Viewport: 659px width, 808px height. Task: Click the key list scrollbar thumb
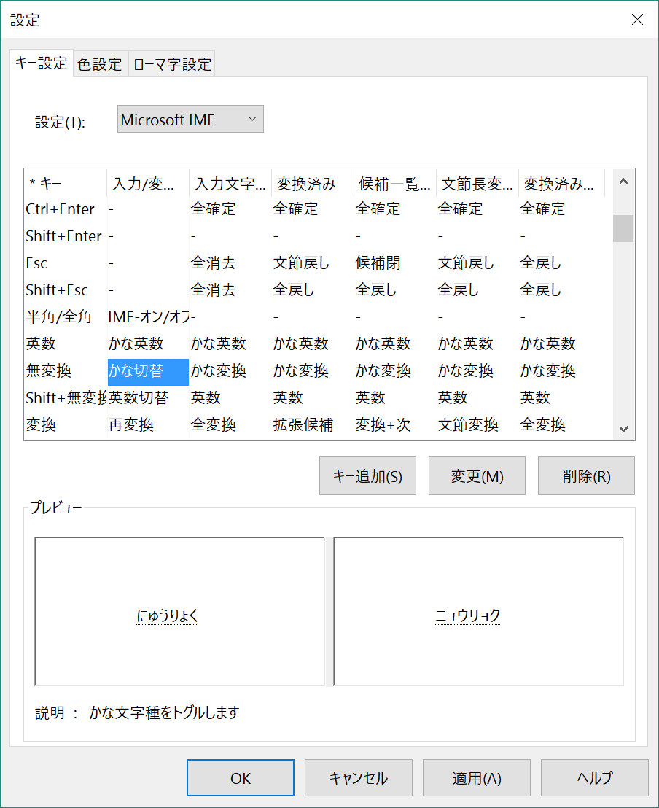tap(623, 228)
